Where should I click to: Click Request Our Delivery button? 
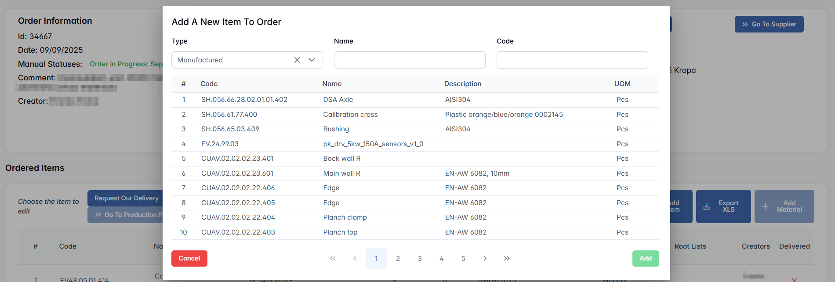[x=126, y=198]
